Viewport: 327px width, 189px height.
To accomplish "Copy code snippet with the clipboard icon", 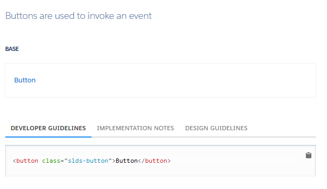I will coord(309,155).
